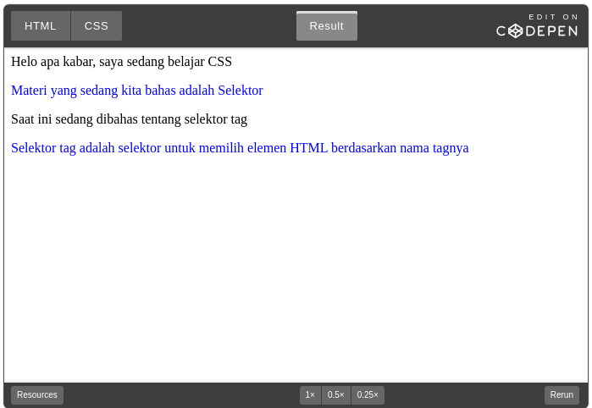Image resolution: width=592 pixels, height=408 pixels.
Task: Click the EDIT ON text link
Action: point(554,17)
